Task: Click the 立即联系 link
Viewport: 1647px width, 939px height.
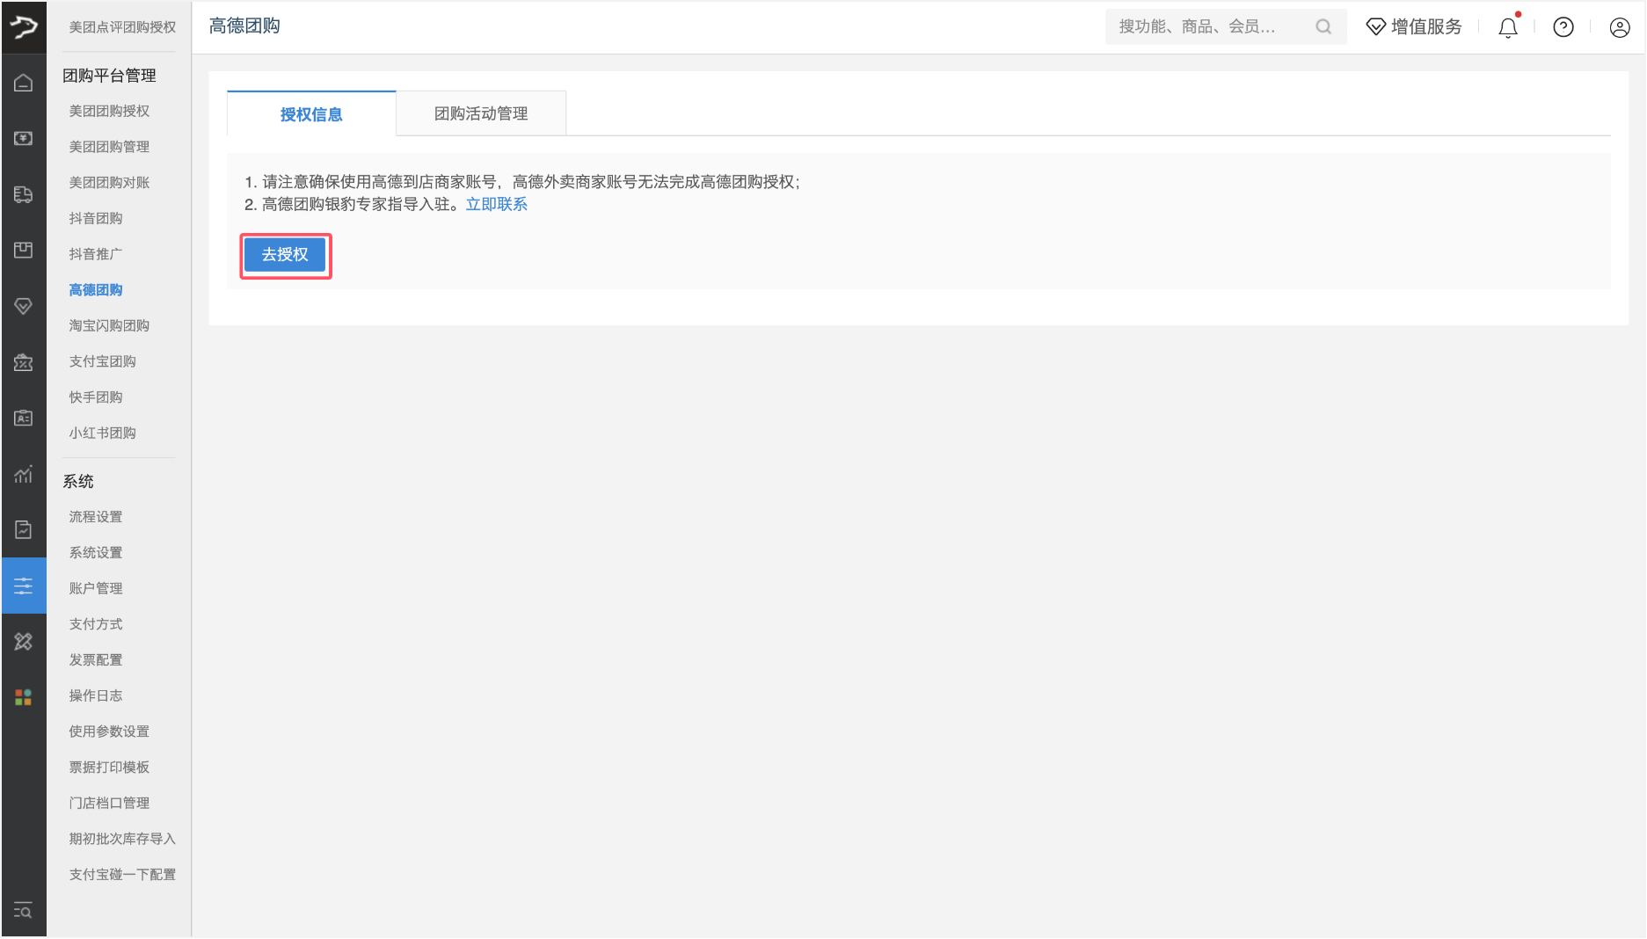Action: [x=496, y=204]
